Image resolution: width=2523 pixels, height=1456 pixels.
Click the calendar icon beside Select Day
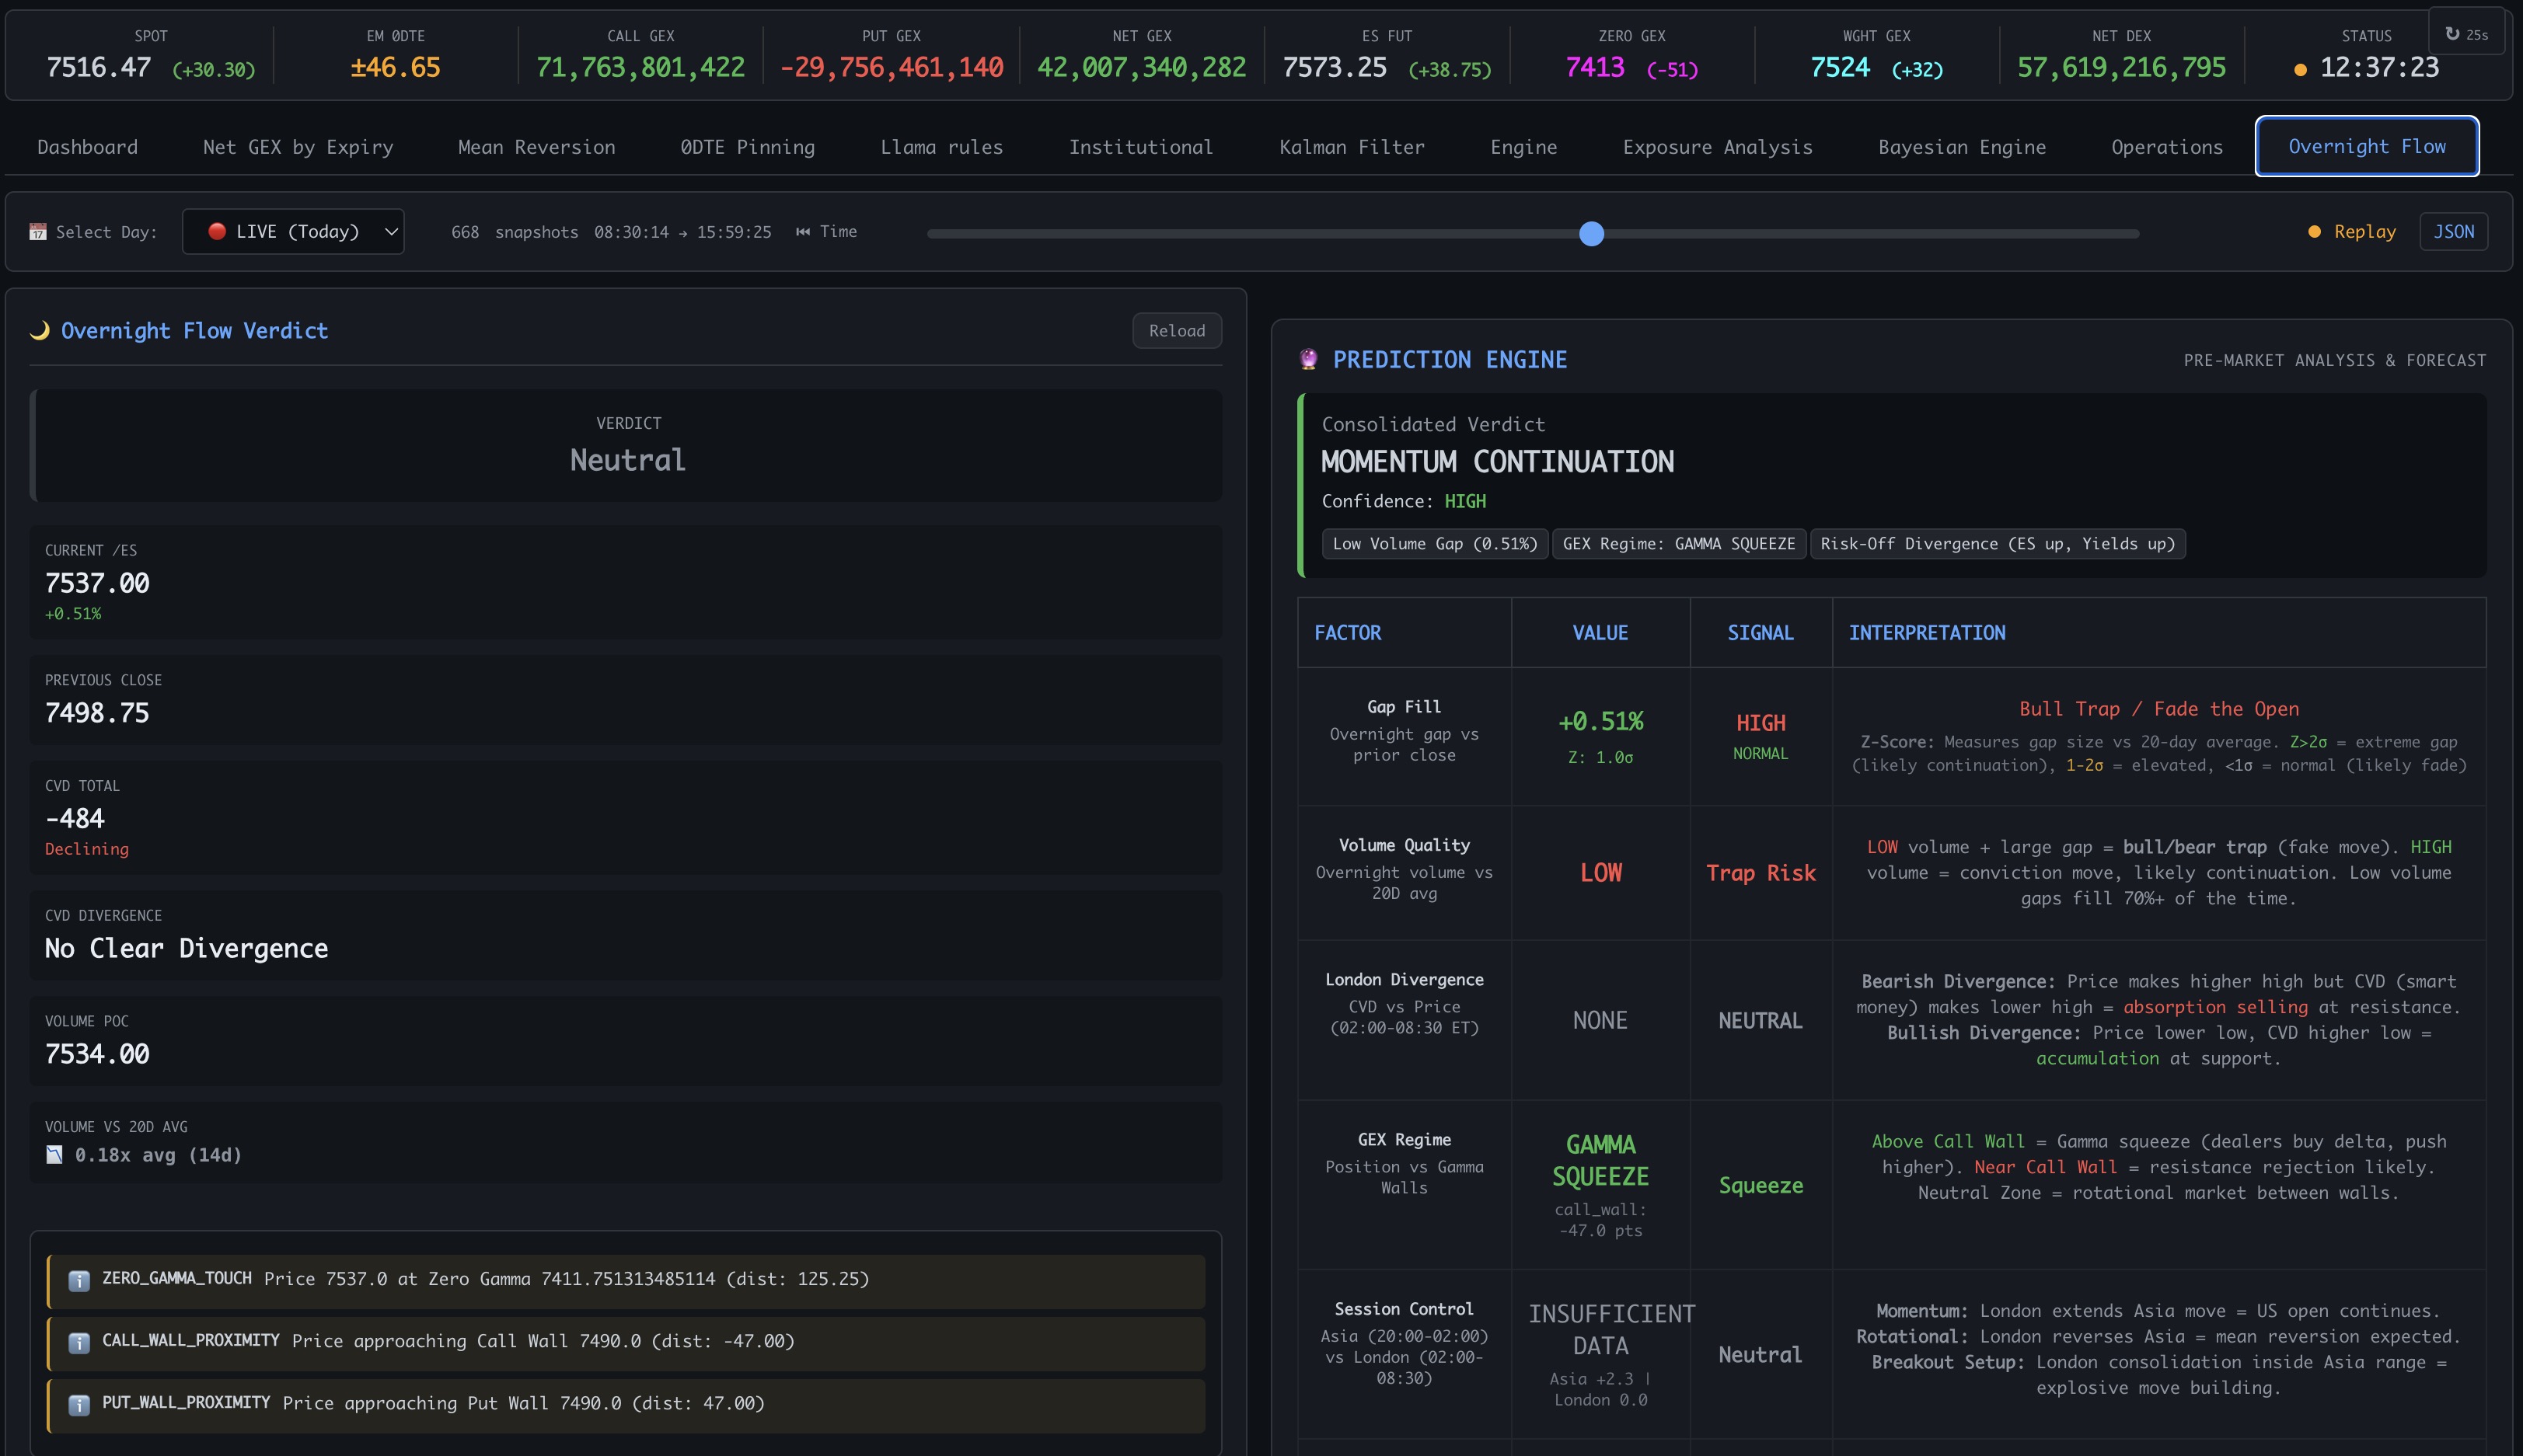tap(38, 232)
